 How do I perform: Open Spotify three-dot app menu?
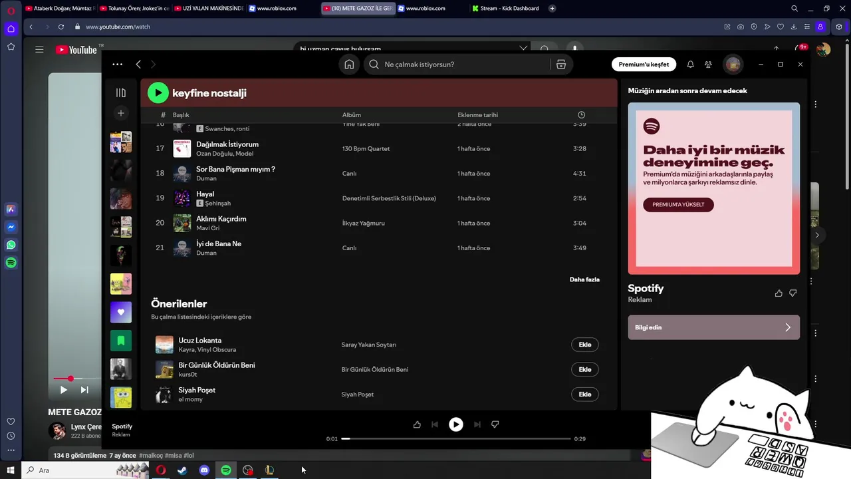pos(118,65)
